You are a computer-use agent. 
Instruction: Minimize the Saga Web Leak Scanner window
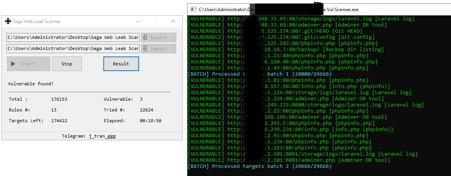tap(138, 21)
